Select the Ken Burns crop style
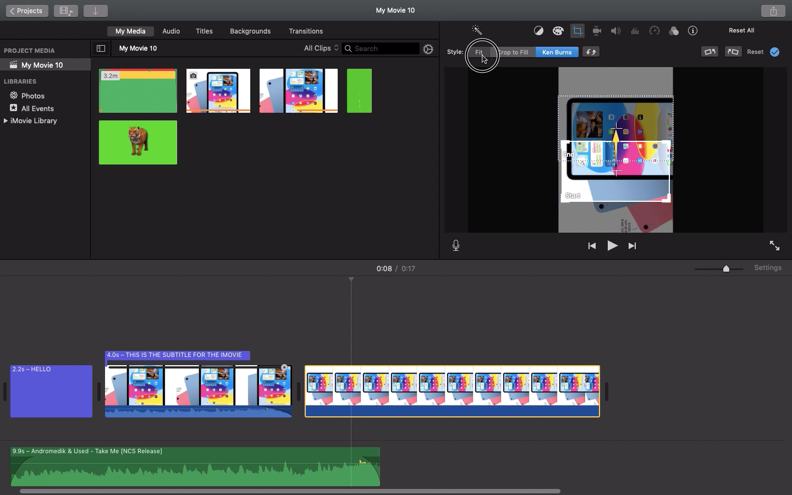Image resolution: width=792 pixels, height=495 pixels. pos(557,52)
